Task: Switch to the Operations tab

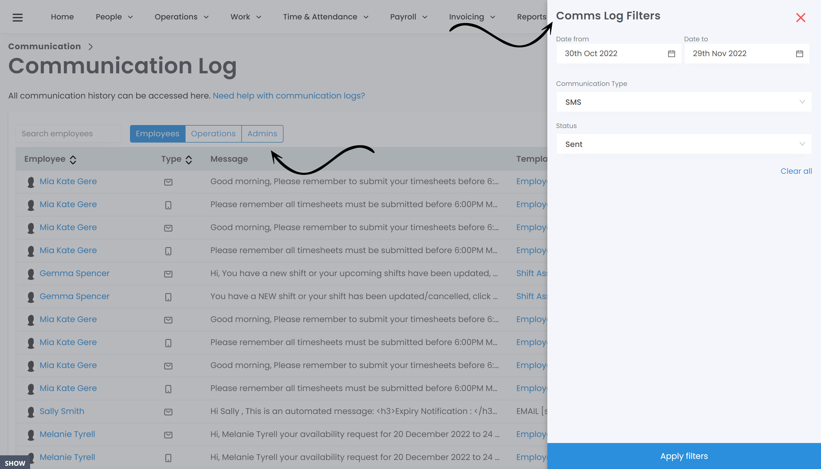Action: tap(213, 134)
